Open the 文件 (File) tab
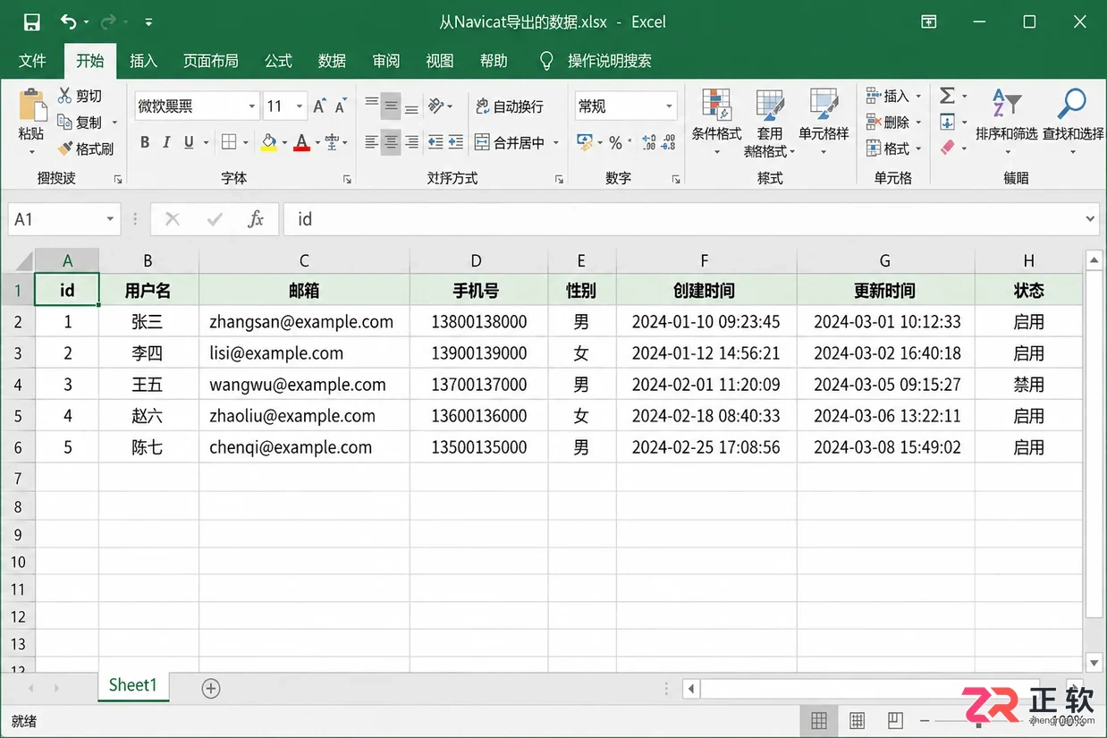The height and width of the screenshot is (738, 1107). pyautogui.click(x=32, y=61)
